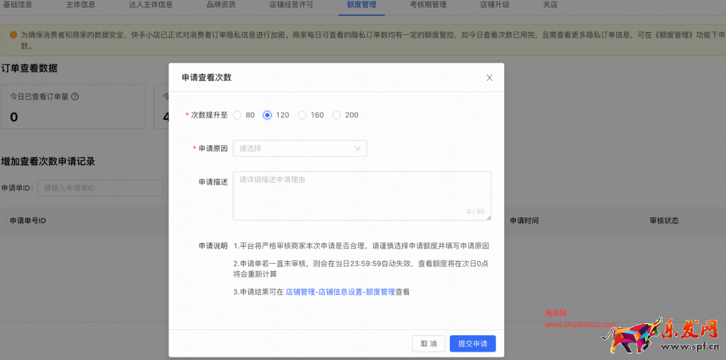Switch to the 品牌资质 tab
726x360 pixels.
pyautogui.click(x=221, y=5)
